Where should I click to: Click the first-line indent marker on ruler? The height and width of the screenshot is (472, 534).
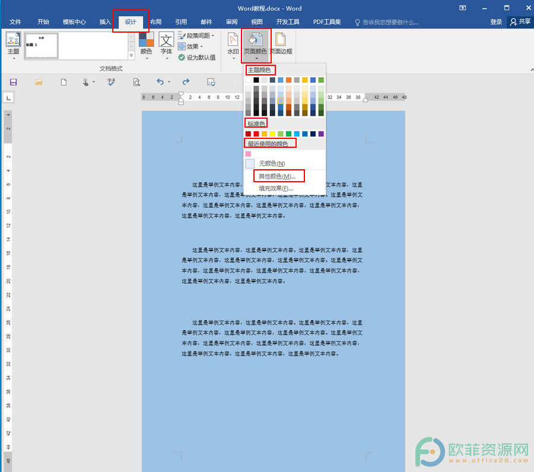point(181,94)
